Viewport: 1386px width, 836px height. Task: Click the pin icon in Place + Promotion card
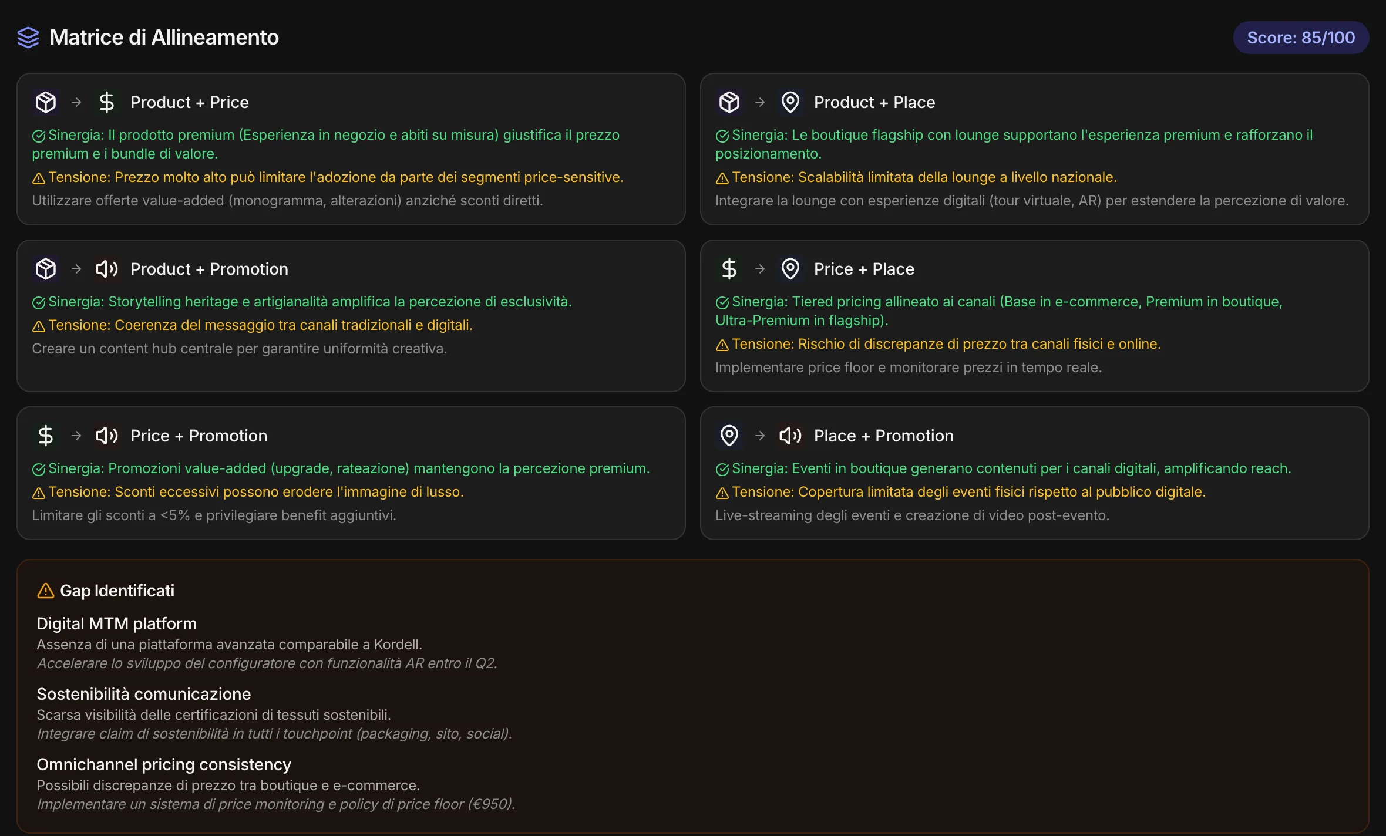point(729,436)
